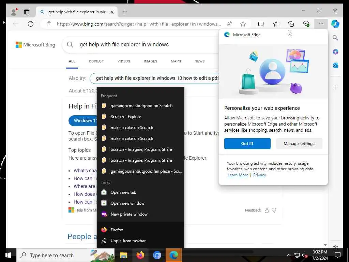349x262 pixels.
Task: Open Microsoft 365 sidebar icon
Action: [x=335, y=52]
